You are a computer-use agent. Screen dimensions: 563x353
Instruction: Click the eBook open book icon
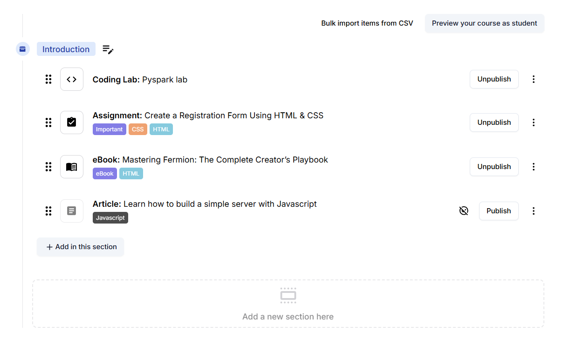[x=71, y=167]
